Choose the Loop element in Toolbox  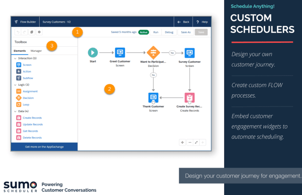point(18,104)
